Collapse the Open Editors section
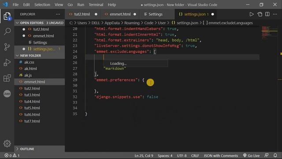 pyautogui.click(x=40, y=23)
